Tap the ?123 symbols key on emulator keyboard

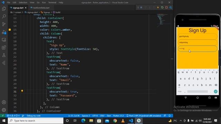tap(180, 92)
